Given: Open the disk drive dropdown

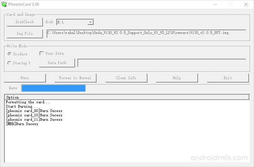Looking at the screenshot, I should (90, 22).
